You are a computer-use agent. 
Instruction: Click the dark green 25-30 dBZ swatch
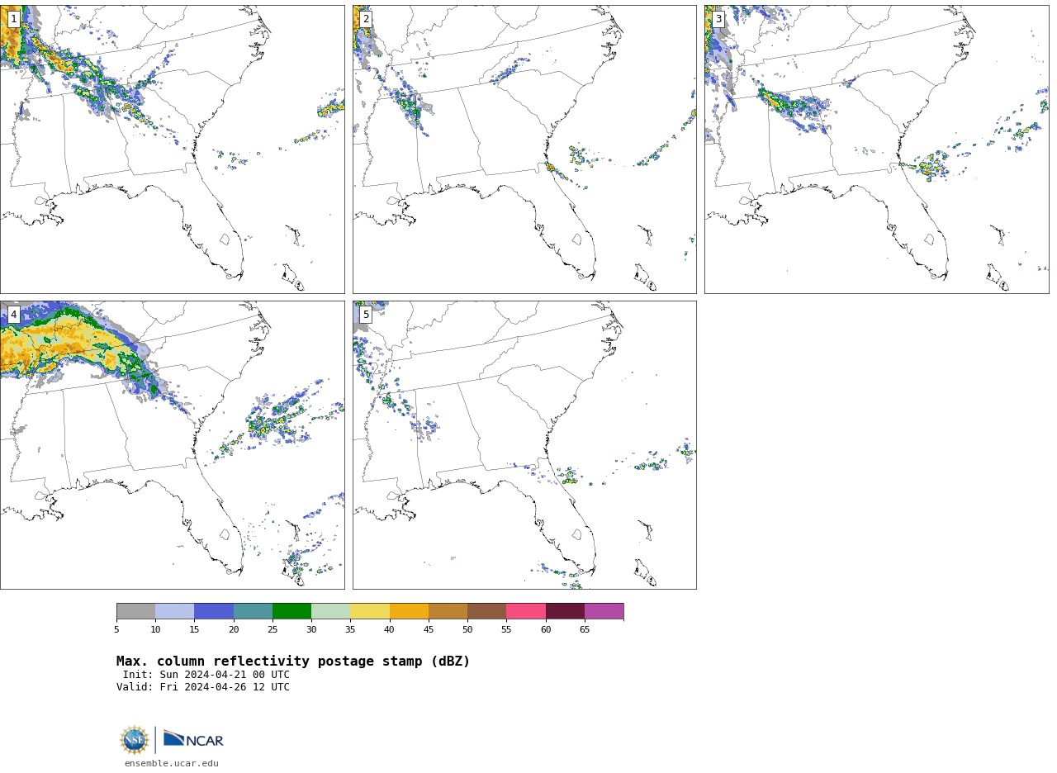(x=292, y=611)
